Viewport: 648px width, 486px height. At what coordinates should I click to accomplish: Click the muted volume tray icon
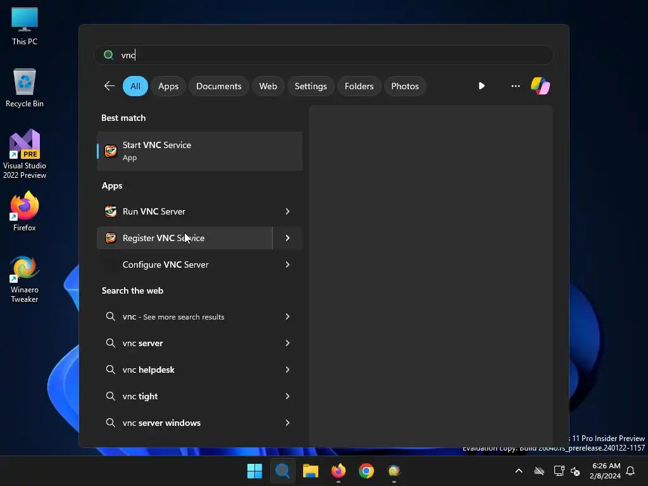coord(575,471)
